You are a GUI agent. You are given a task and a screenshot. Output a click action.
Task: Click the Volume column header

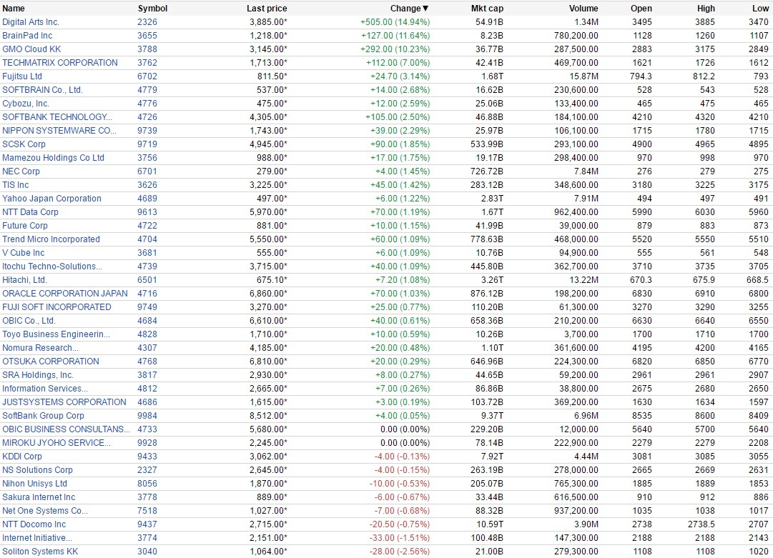click(x=584, y=9)
